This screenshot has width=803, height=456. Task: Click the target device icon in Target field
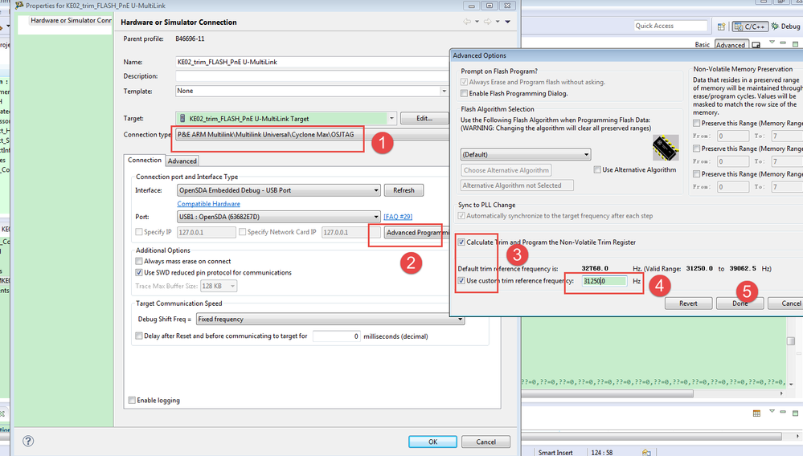click(x=182, y=119)
